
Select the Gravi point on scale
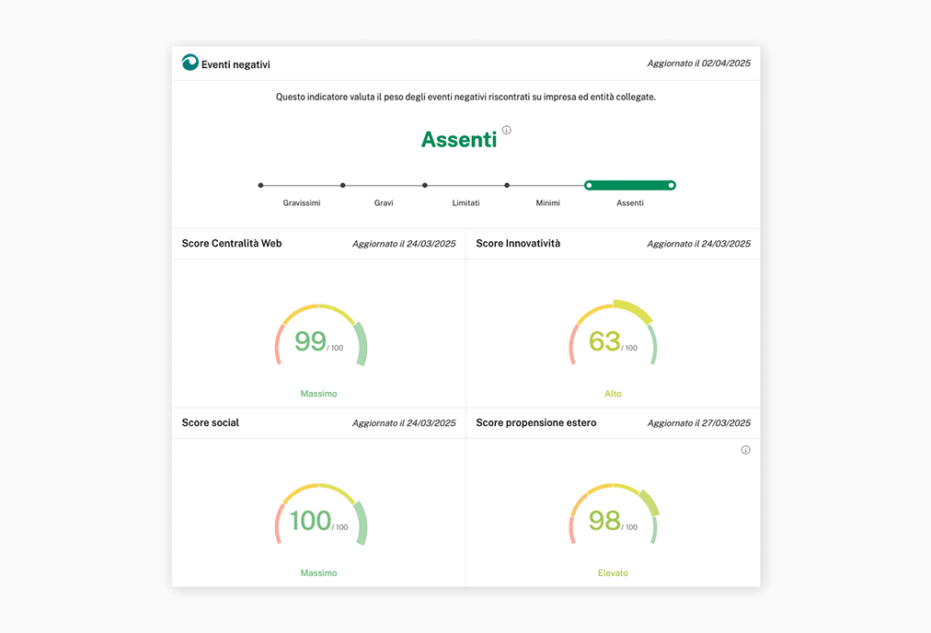343,186
